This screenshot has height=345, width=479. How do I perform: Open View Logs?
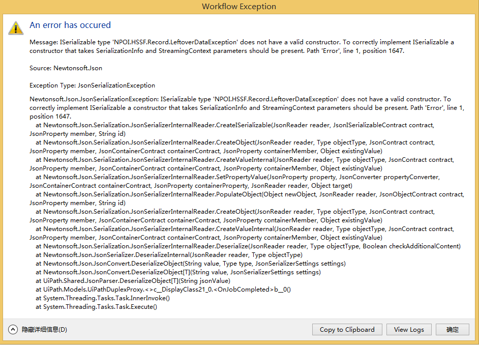[409, 329]
